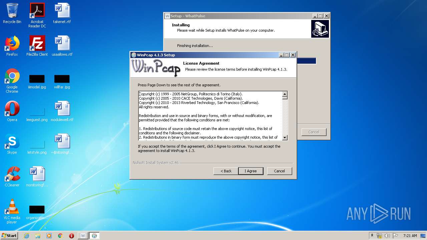Open VLC media player shortcut
This screenshot has width=427, height=240.
coord(12,211)
